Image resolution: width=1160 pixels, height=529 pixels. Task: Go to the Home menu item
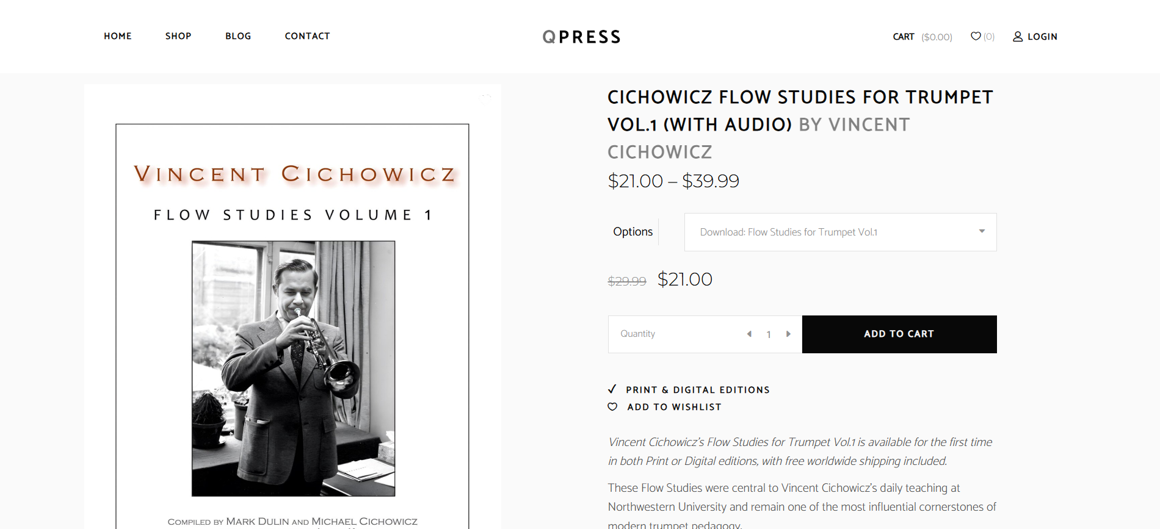[x=118, y=36]
